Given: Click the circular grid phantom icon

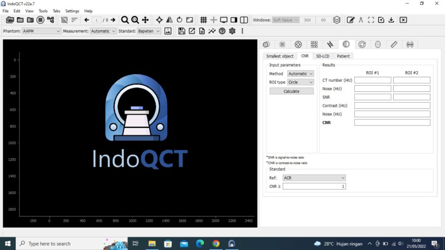Looking at the screenshot, I should [40, 20].
